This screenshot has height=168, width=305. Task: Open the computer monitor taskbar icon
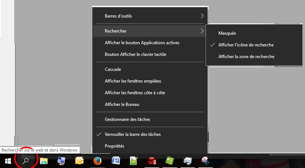pos(61,161)
